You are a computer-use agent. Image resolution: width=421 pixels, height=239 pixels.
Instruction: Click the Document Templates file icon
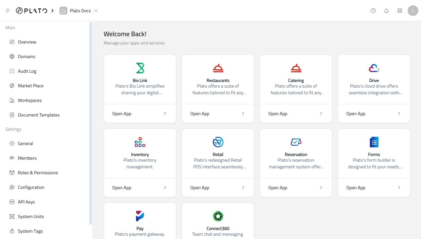coord(12,115)
